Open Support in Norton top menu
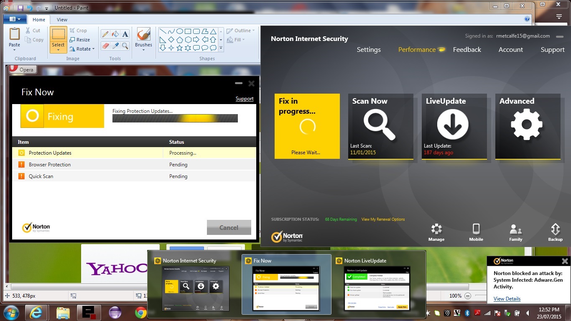This screenshot has height=321, width=571. coord(553,49)
